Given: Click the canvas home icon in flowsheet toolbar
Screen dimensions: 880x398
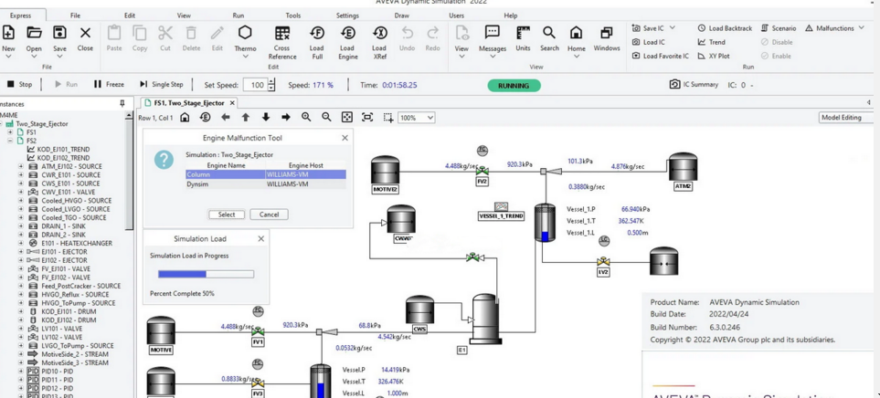Looking at the screenshot, I should [x=185, y=117].
